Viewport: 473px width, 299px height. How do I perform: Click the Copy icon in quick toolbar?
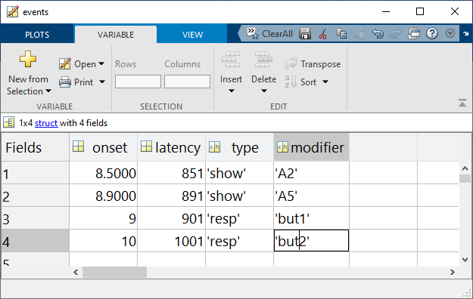point(341,33)
